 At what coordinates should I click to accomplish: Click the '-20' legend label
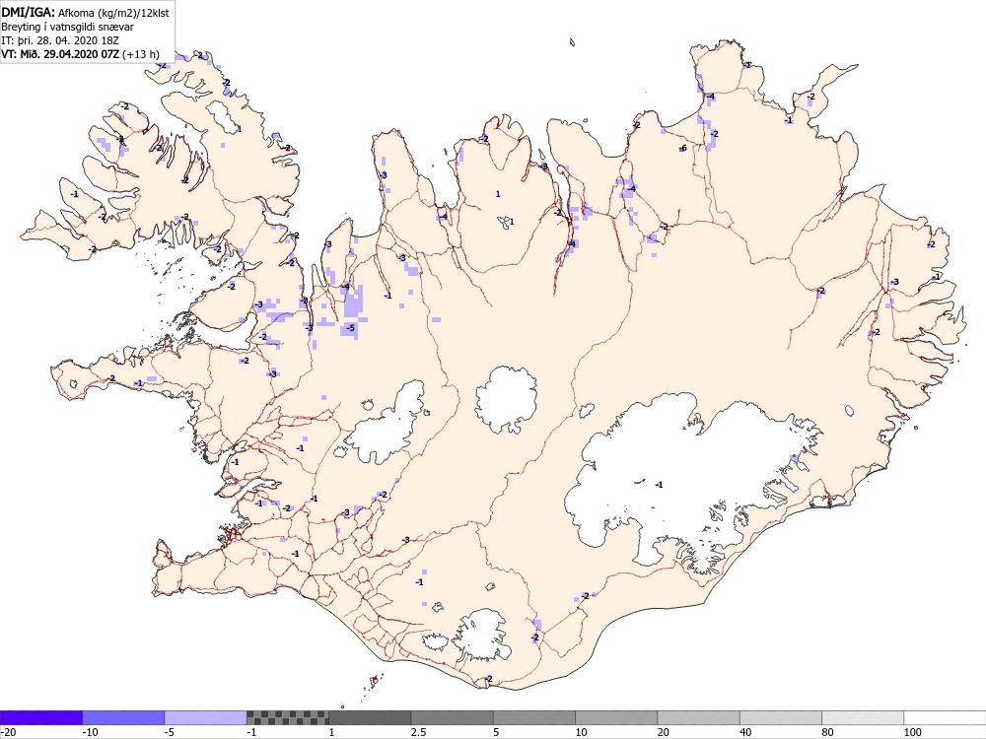(x=8, y=732)
